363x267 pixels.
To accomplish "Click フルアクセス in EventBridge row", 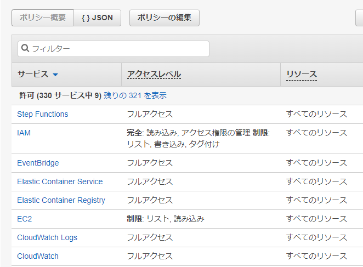I will pyautogui.click(x=150, y=163).
